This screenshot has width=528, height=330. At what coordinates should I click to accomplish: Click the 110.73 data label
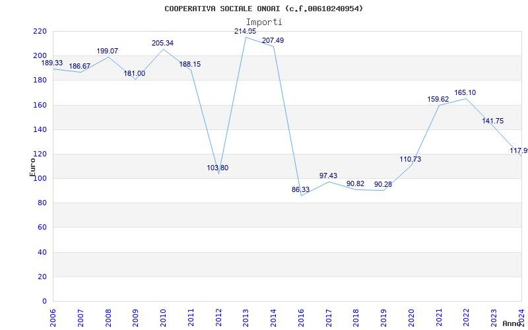coord(411,160)
